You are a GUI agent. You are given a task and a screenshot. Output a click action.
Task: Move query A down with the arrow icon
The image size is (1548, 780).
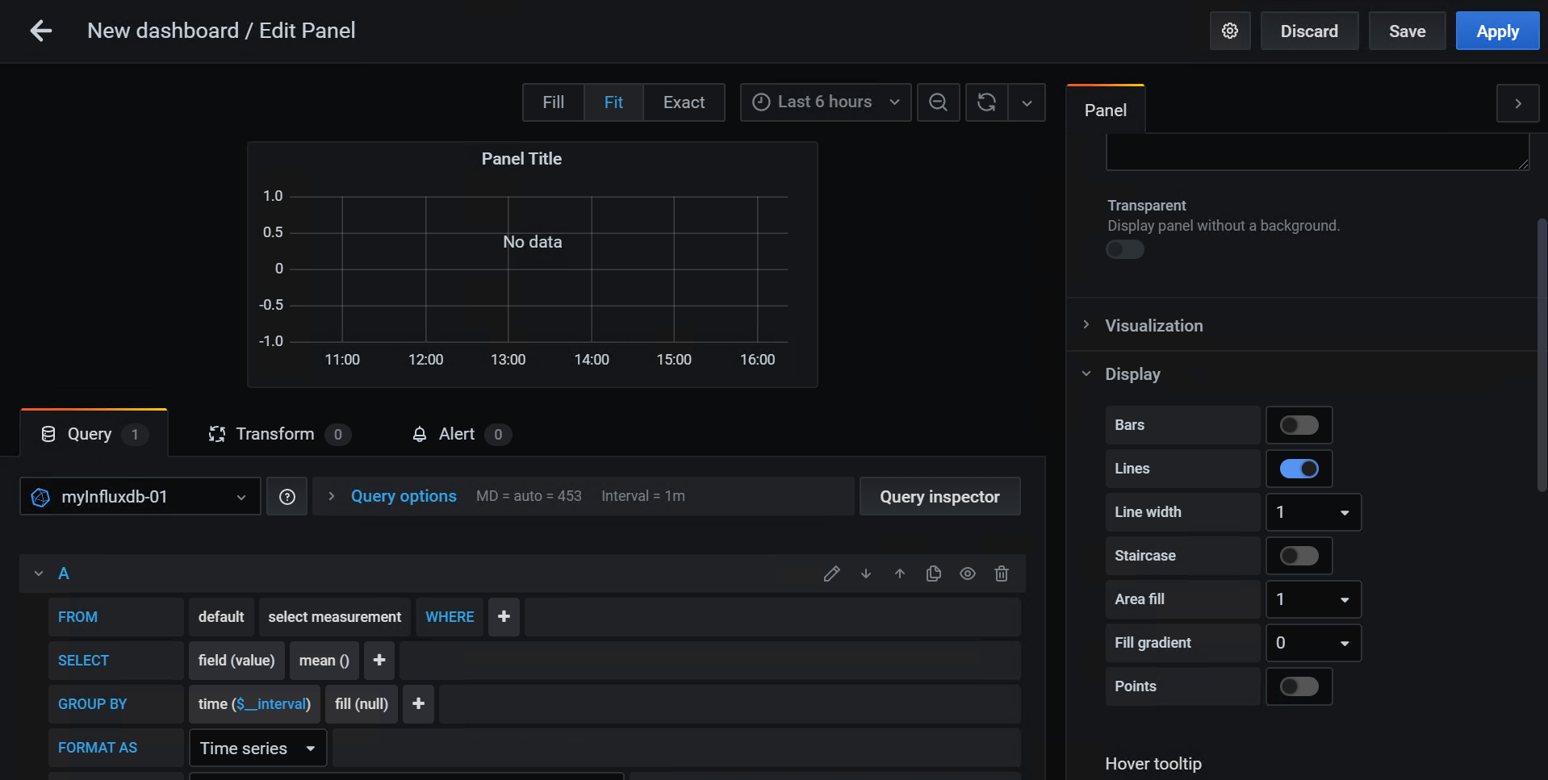click(x=865, y=574)
